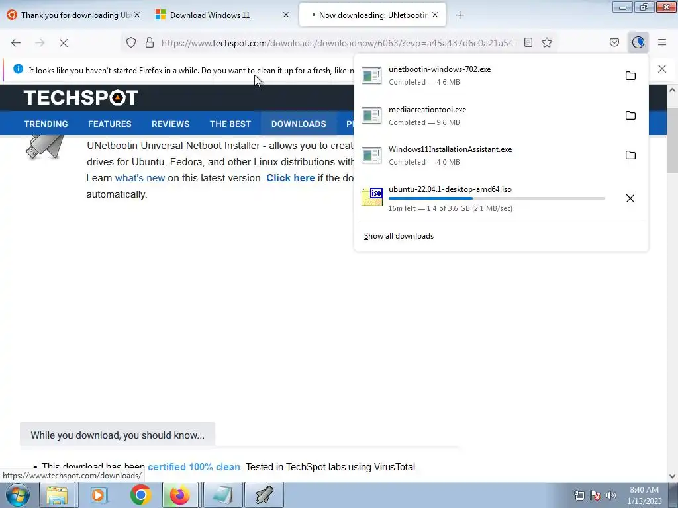Toggle reader view icon
Image resolution: width=678 pixels, height=508 pixels.
(x=528, y=42)
